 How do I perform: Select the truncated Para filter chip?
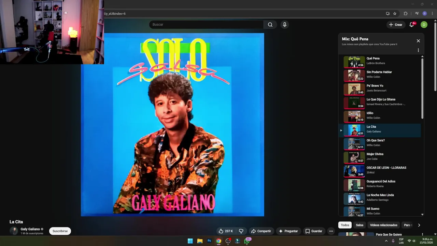[x=408, y=225]
